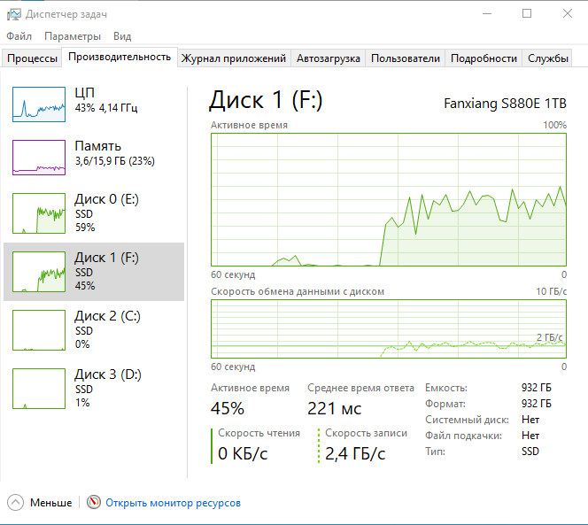The image size is (588, 525).
Task: Open the Службы tab
Action: 548,58
